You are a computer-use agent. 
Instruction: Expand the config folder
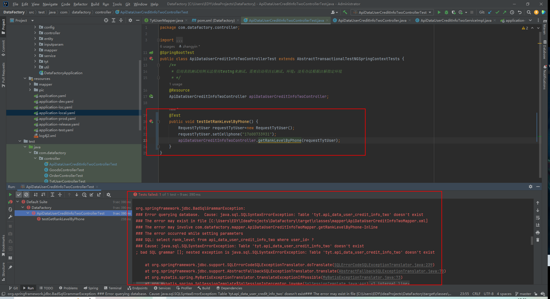35,27
